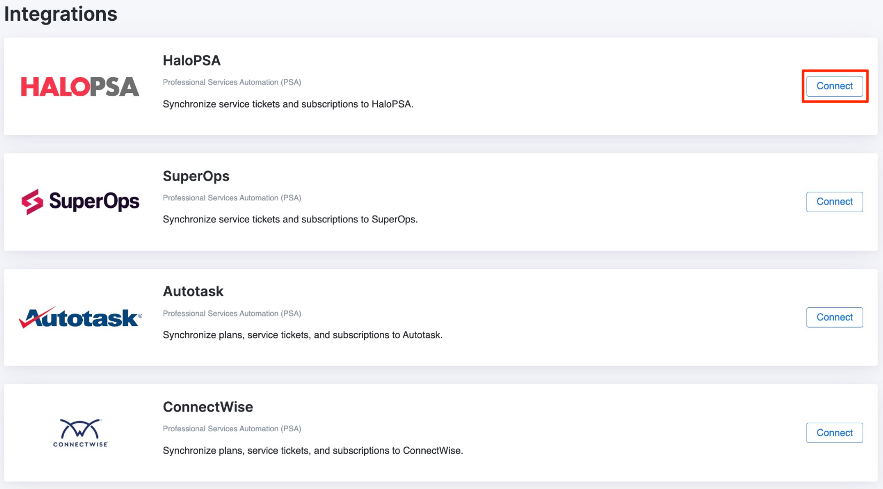Click the PSA subtitle under SuperOps
The image size is (883, 489).
click(x=232, y=198)
